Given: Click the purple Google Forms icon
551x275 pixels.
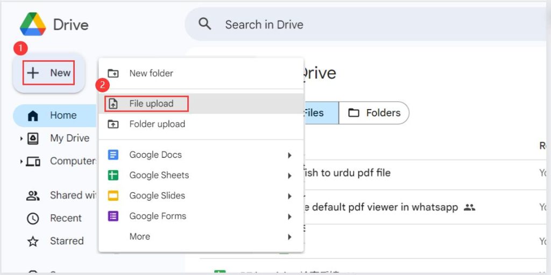Looking at the screenshot, I should tap(113, 216).
